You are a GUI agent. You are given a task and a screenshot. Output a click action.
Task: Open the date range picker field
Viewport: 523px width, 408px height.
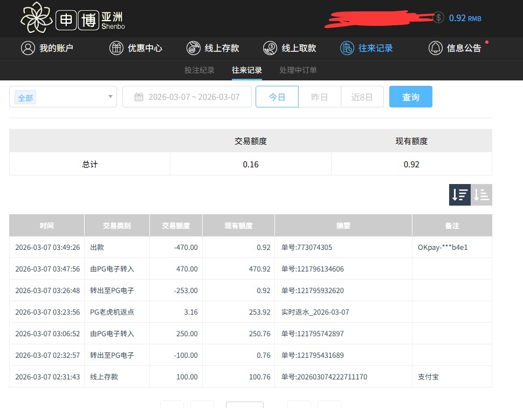coord(194,97)
